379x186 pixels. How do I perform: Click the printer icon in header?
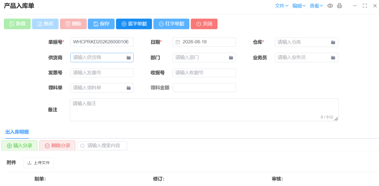coord(340,6)
